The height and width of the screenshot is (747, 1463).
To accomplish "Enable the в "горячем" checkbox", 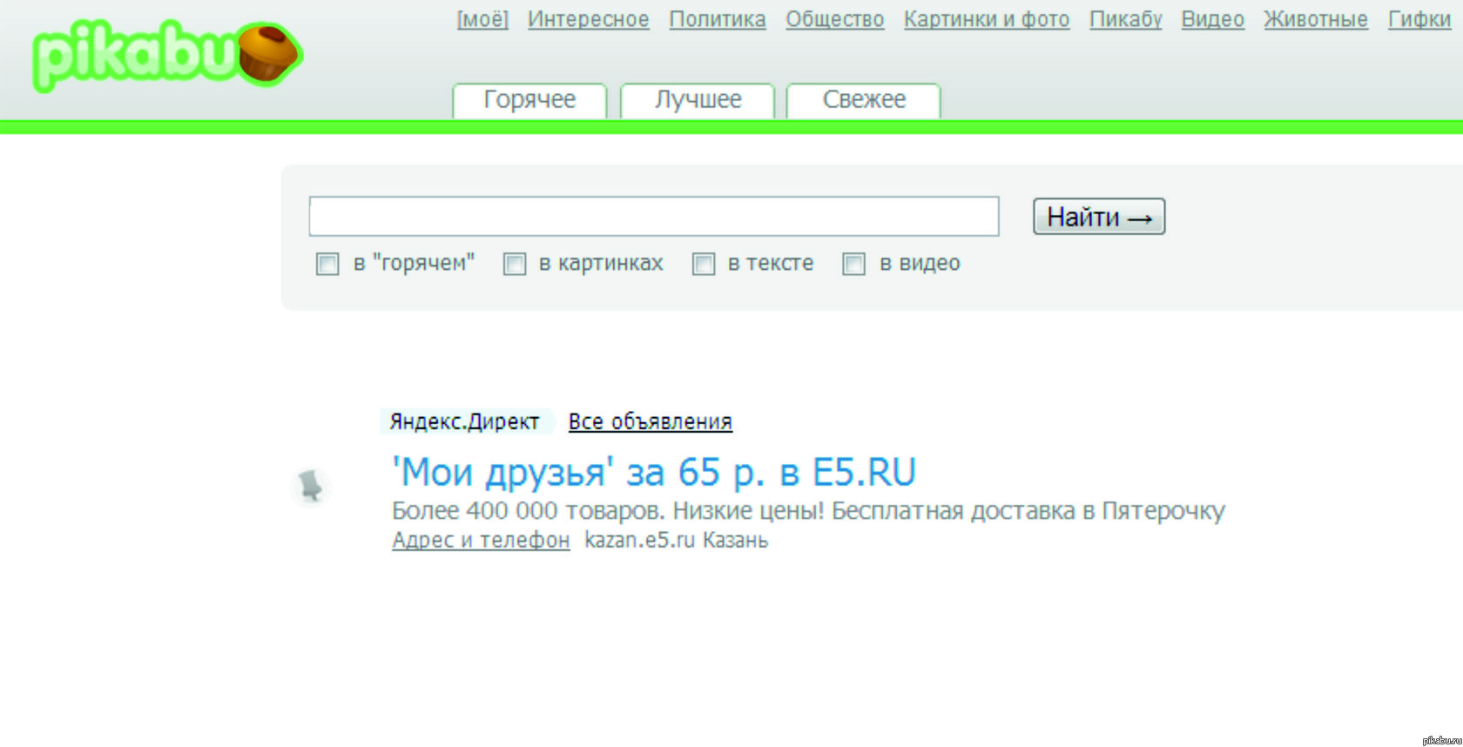I will click(327, 264).
